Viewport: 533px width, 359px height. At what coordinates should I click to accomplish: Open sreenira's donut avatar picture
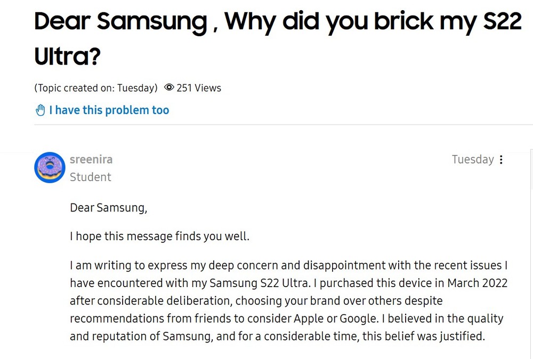50,167
